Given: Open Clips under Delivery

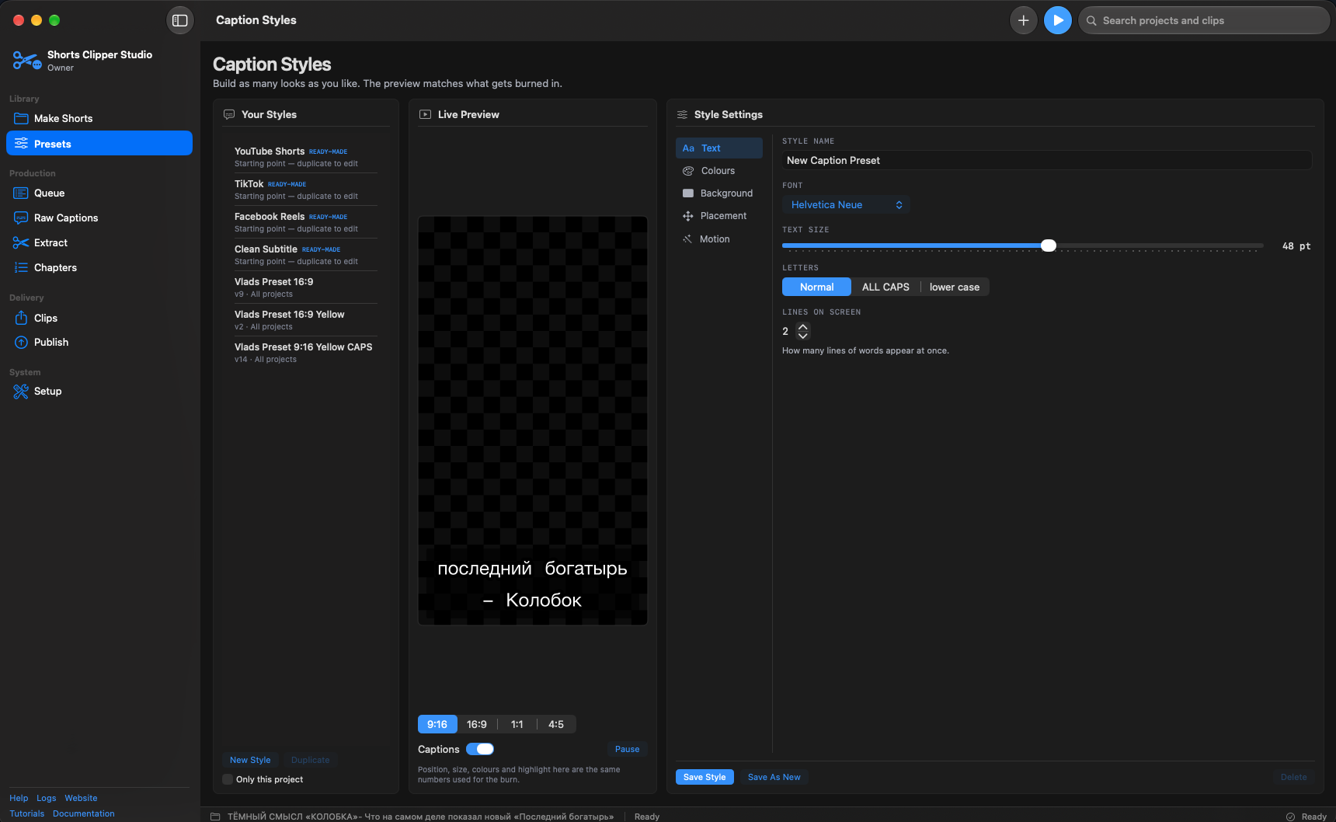Looking at the screenshot, I should [x=99, y=318].
